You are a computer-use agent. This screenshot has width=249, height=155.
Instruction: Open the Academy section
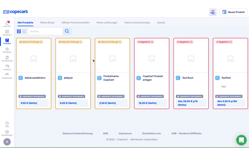click(x=7, y=67)
